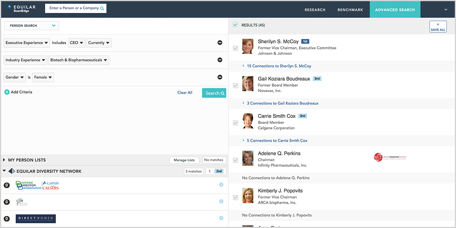Image resolution: width=456 pixels, height=228 pixels.
Task: Select the Advanced Search tab
Action: (x=395, y=9)
